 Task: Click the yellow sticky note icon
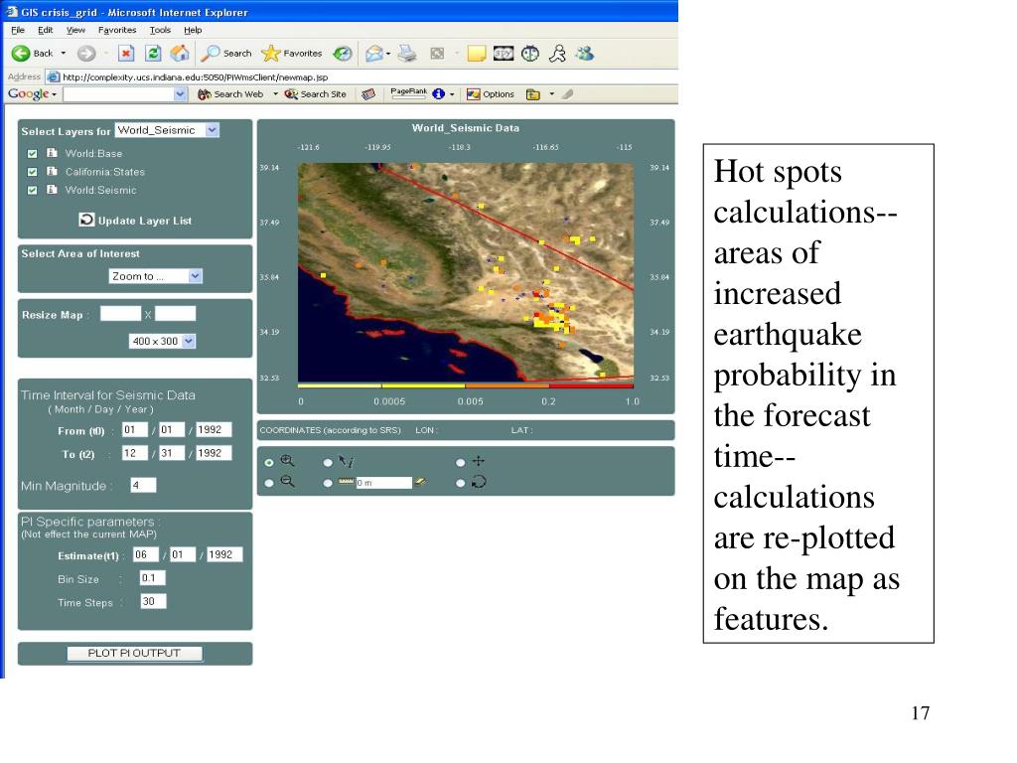476,54
